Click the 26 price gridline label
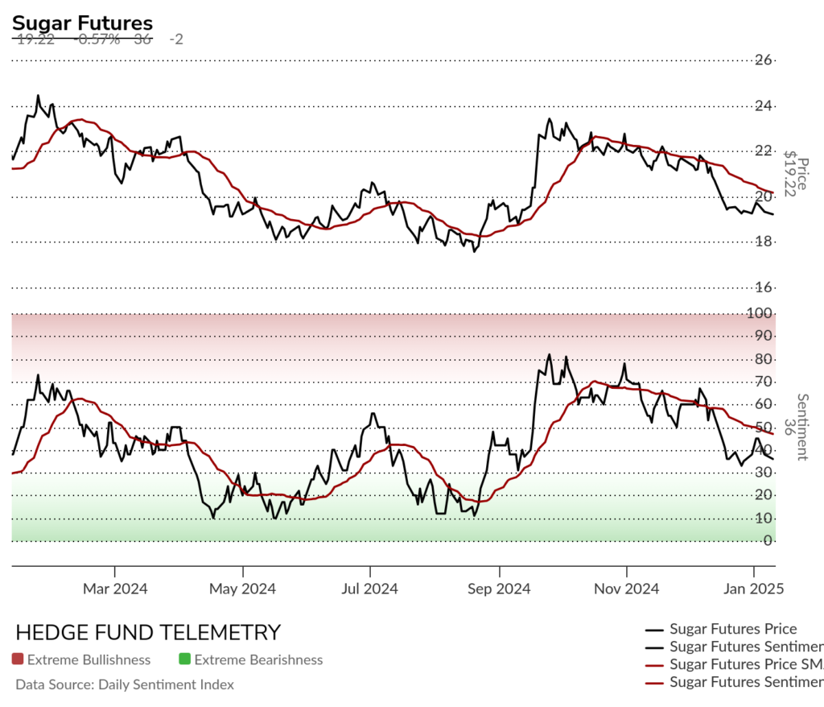Screen dimensions: 824x707 [764, 60]
